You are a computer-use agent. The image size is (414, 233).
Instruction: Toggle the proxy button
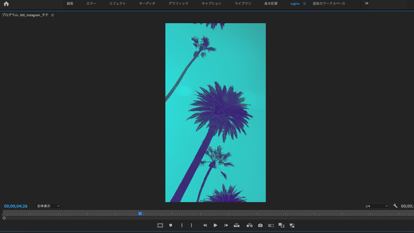point(281,226)
